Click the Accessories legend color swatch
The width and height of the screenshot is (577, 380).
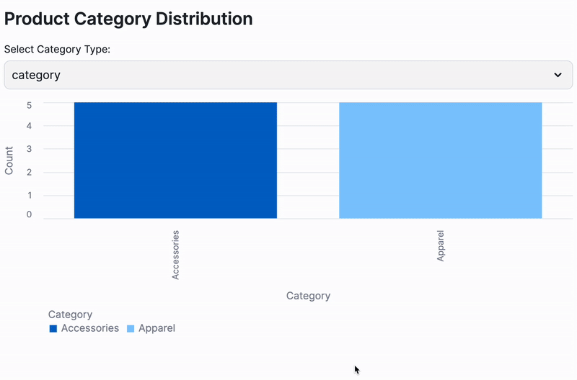[x=53, y=329]
